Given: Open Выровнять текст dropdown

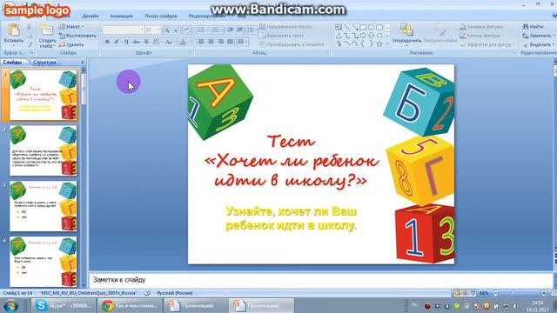Looking at the screenshot, I should 283,36.
